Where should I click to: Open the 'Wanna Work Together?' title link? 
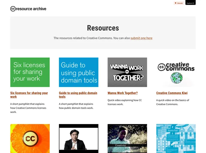122,93
